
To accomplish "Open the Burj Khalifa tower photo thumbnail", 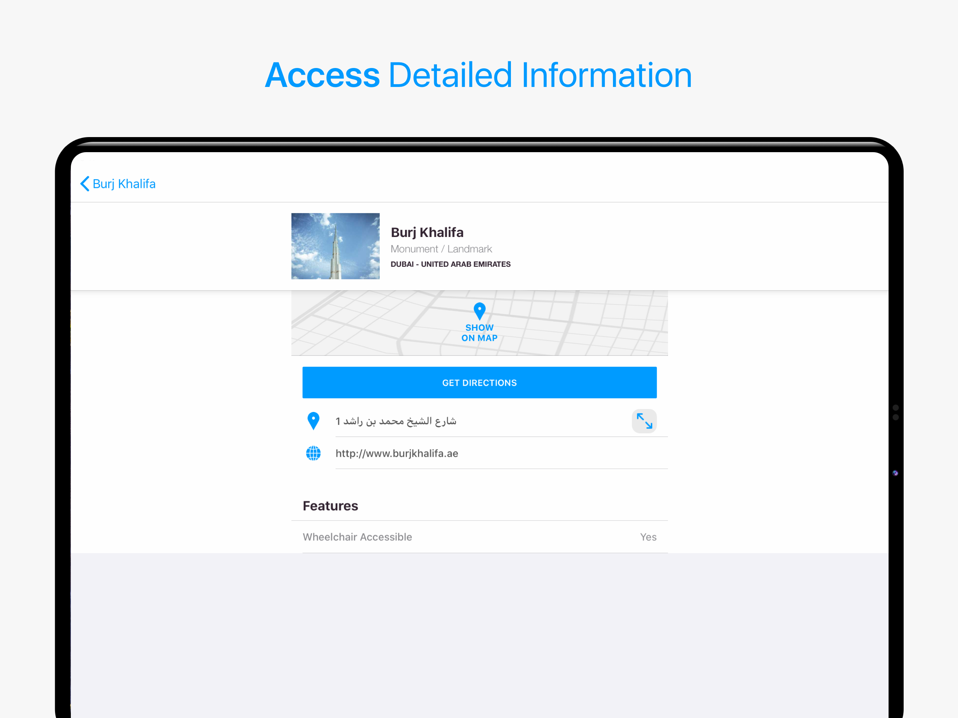I will (x=335, y=246).
